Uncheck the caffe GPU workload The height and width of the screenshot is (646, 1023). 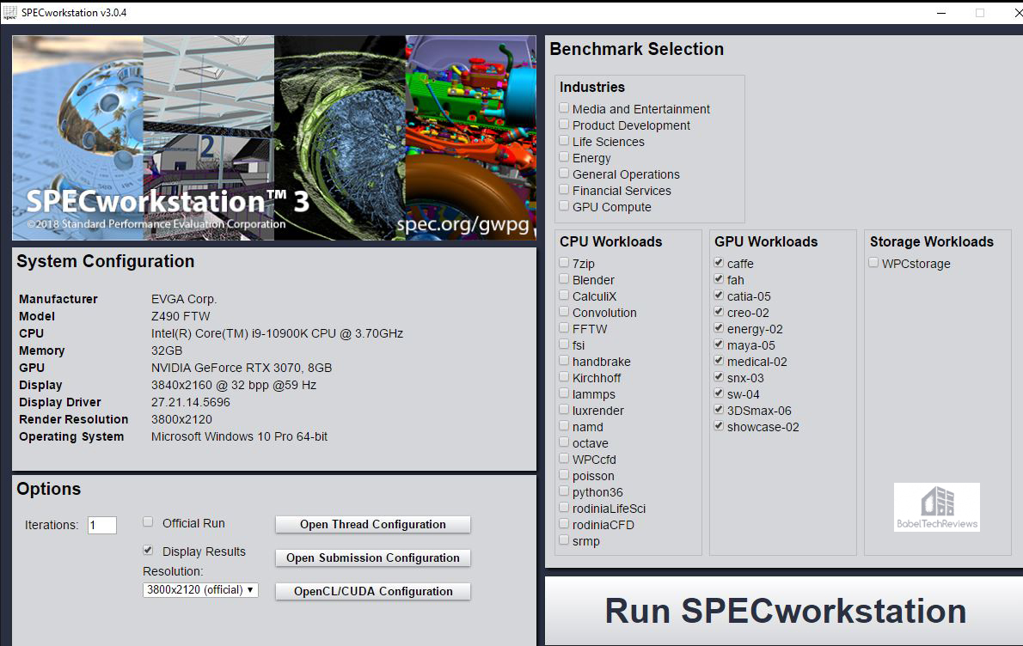click(719, 263)
